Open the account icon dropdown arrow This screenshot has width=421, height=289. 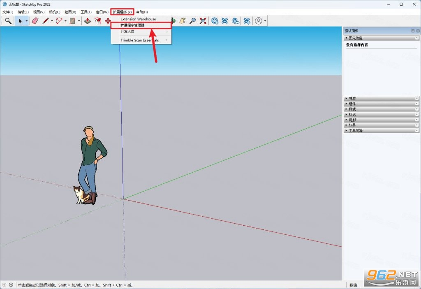click(265, 21)
